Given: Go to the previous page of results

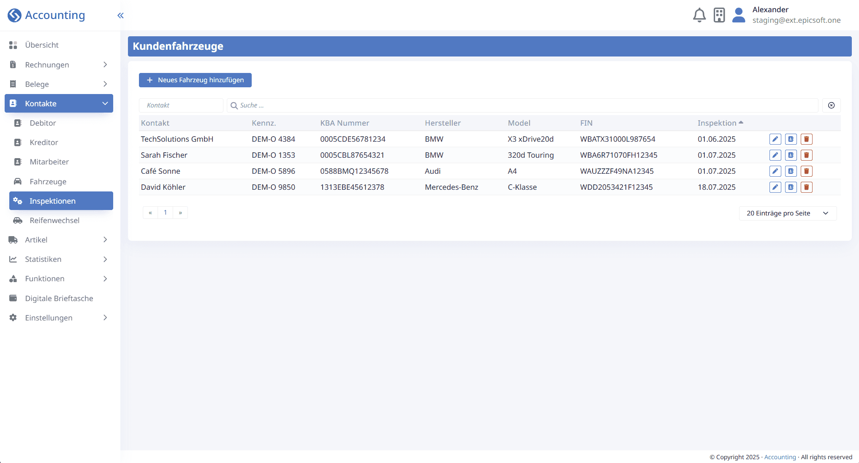Looking at the screenshot, I should coord(150,213).
